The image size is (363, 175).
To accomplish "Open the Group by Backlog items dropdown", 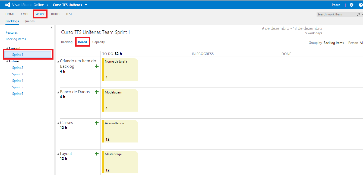I will point(334,43).
